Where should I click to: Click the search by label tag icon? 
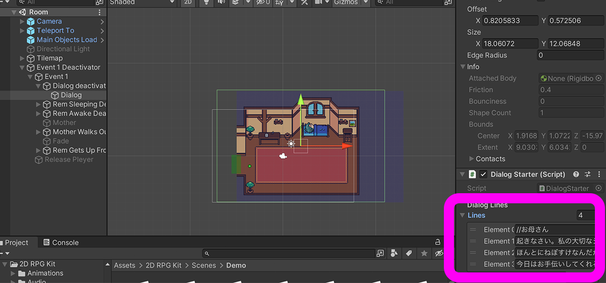coord(409,253)
